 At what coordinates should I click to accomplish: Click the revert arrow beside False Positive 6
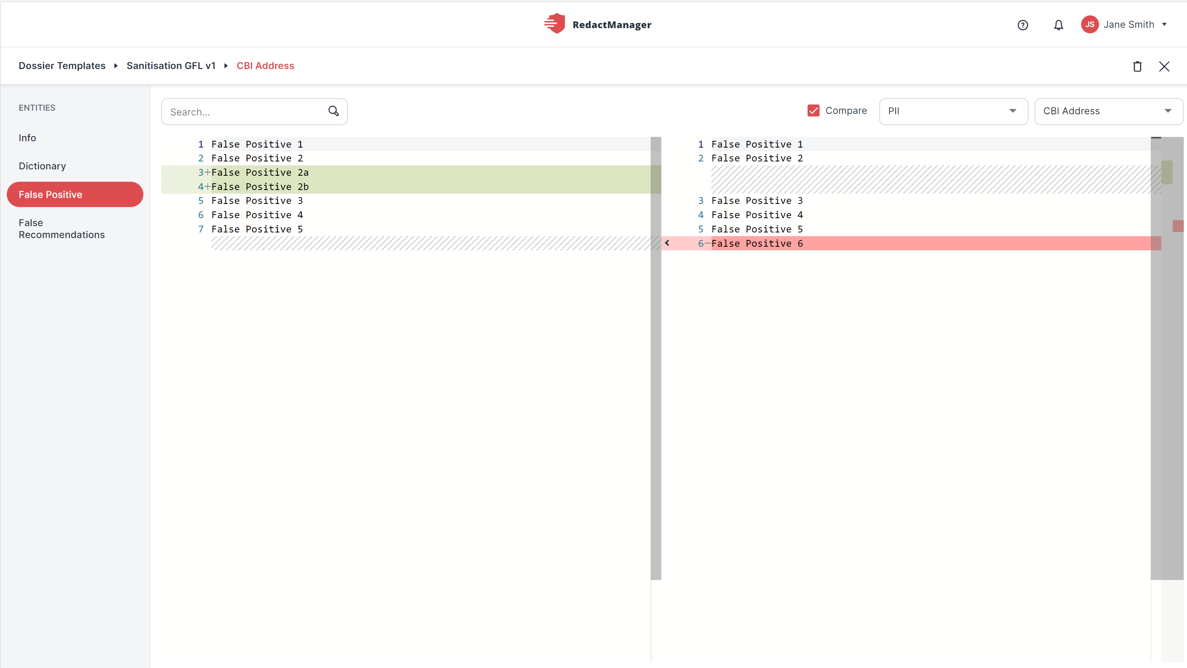pyautogui.click(x=667, y=243)
